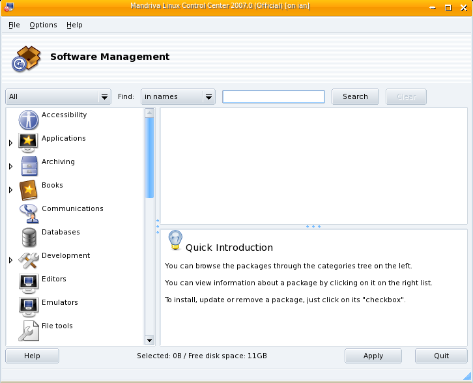Open the All package filter dropdown
Viewport: 473px width, 383px height.
pyautogui.click(x=59, y=96)
